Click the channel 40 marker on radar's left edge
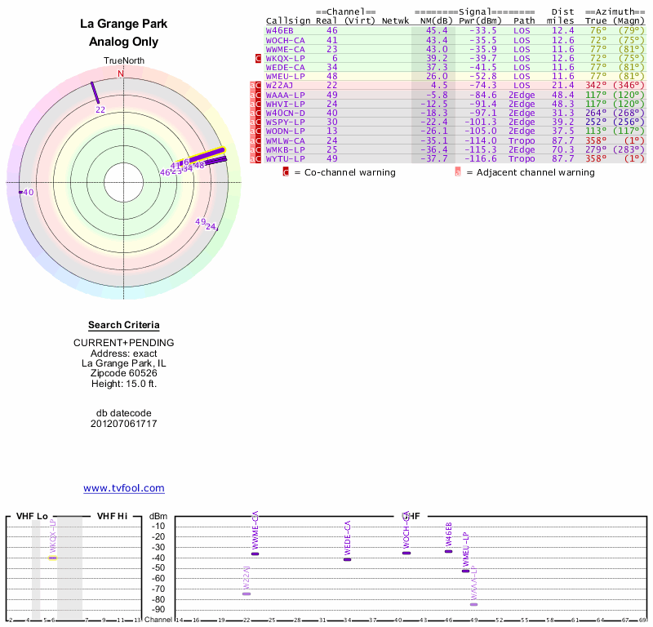The height and width of the screenshot is (627, 653). [21, 192]
